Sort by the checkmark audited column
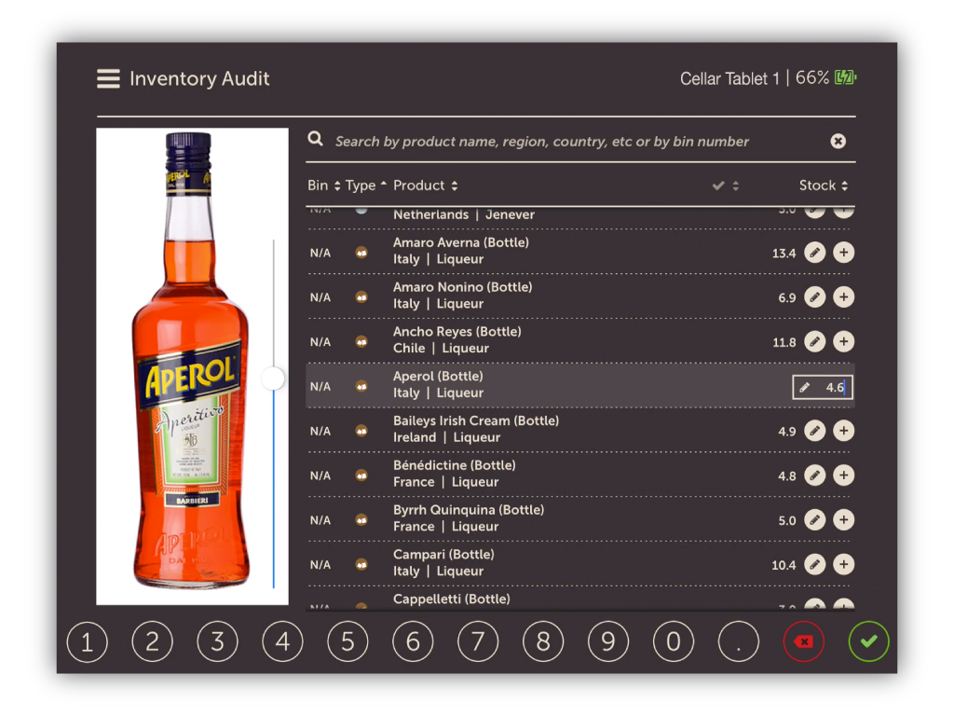This screenshot has width=954, height=716. pos(725,186)
